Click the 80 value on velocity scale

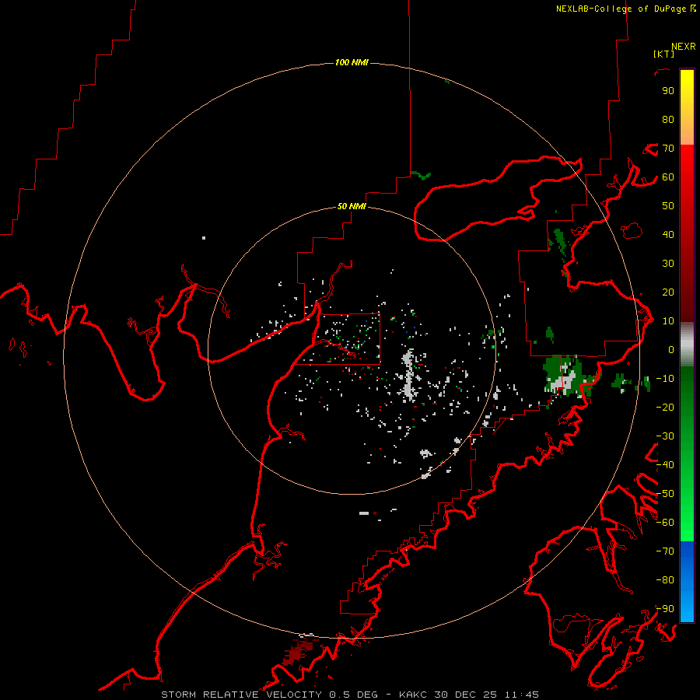pyautogui.click(x=668, y=120)
